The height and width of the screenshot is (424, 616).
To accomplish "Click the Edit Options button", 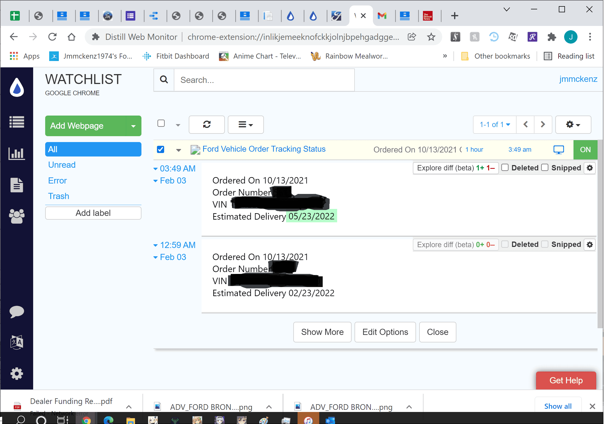I will click(385, 332).
